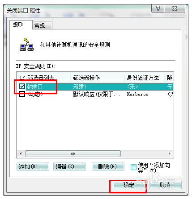Click the 删除(R) button

point(108,166)
